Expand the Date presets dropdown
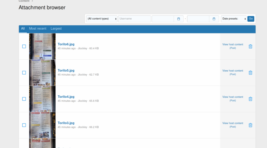The height and width of the screenshot is (148, 267). click(x=234, y=19)
